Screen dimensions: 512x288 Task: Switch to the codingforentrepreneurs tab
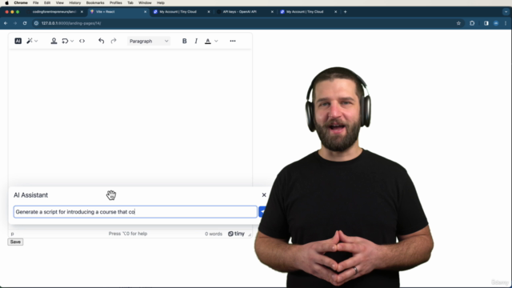coord(54,12)
